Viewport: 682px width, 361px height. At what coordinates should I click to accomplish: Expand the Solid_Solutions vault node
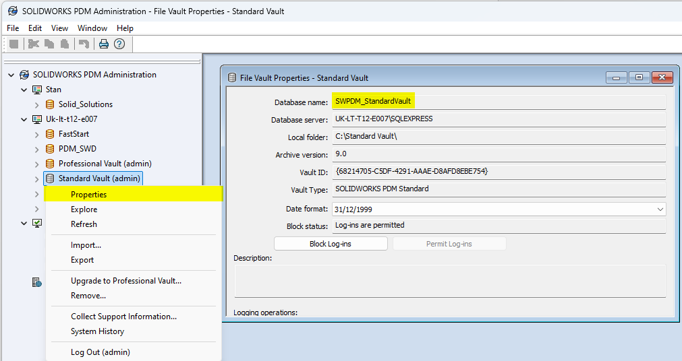pyautogui.click(x=36, y=104)
